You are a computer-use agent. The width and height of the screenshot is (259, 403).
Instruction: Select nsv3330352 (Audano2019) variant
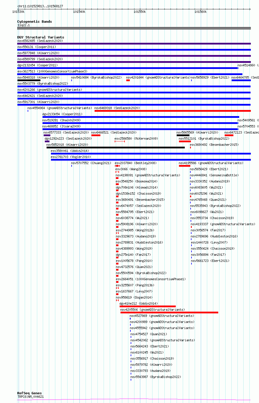click(x=210, y=181)
